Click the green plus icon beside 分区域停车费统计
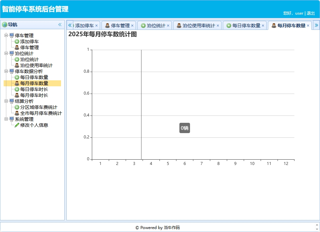The image size is (320, 232). click(17, 107)
